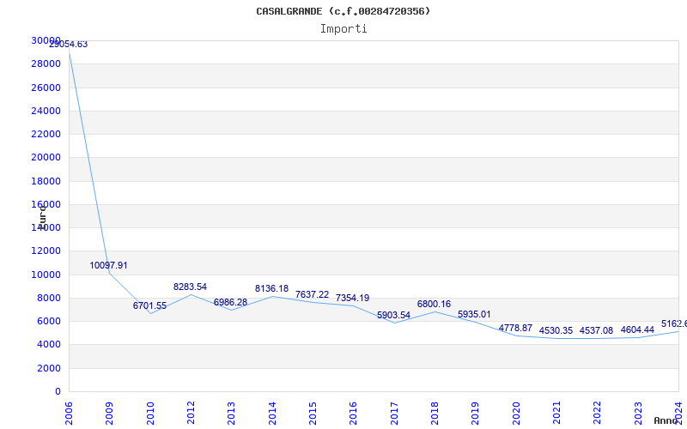Click y-axis value 6000
The height and width of the screenshot is (429, 687).
pyautogui.click(x=49, y=321)
